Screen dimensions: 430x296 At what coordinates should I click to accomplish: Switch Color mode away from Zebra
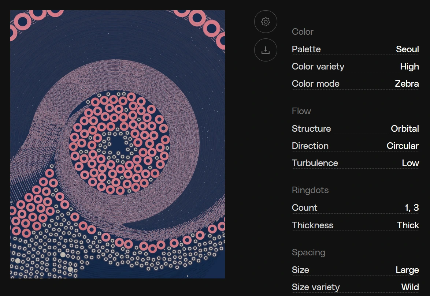pos(355,84)
